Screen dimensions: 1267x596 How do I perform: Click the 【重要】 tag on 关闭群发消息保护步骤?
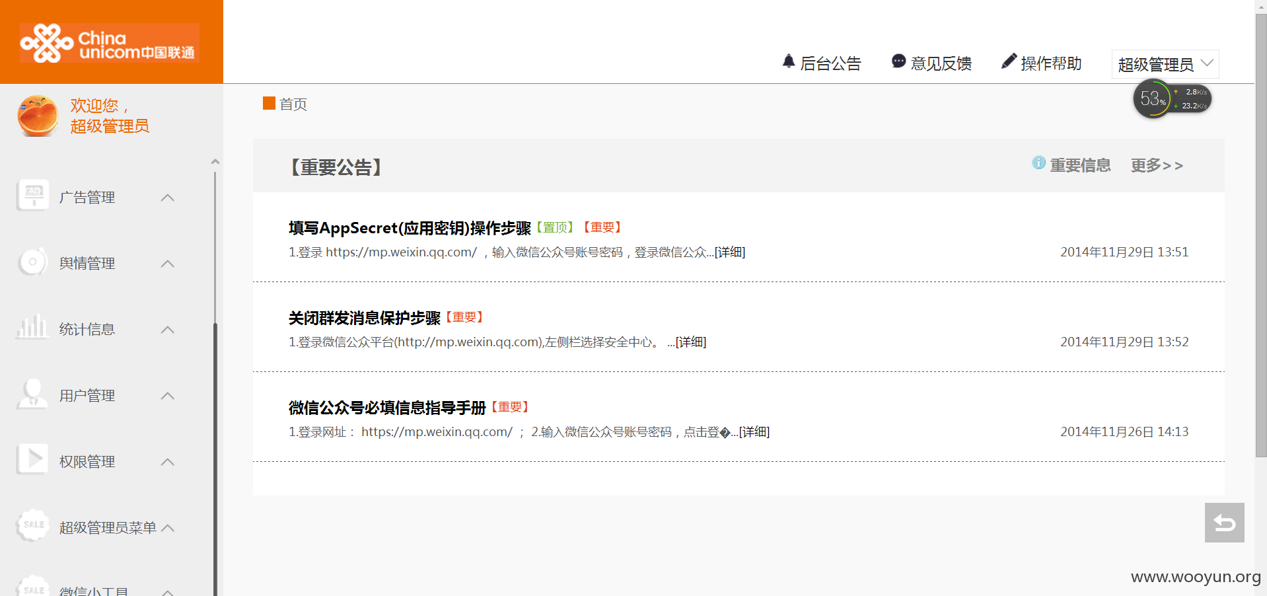click(464, 317)
